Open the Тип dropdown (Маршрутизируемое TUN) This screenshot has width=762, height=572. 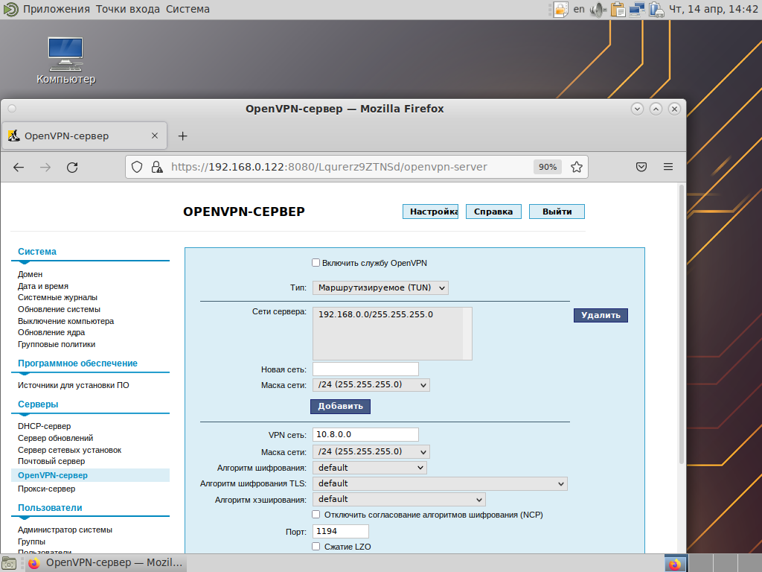380,287
